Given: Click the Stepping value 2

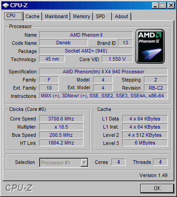Looking at the screenshot, I should 156,80.
